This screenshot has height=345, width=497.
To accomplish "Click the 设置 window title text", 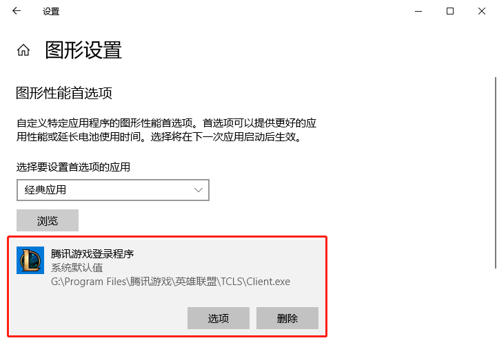I will pyautogui.click(x=51, y=12).
